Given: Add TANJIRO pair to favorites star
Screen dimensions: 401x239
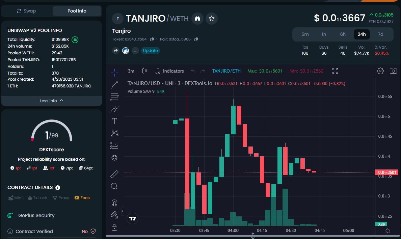Looking at the screenshot, I should tap(212, 19).
